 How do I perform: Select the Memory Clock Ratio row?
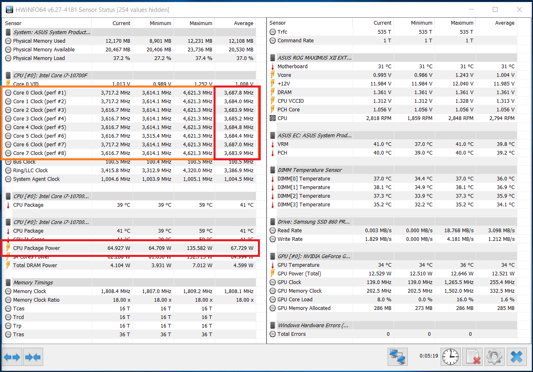tap(129, 300)
